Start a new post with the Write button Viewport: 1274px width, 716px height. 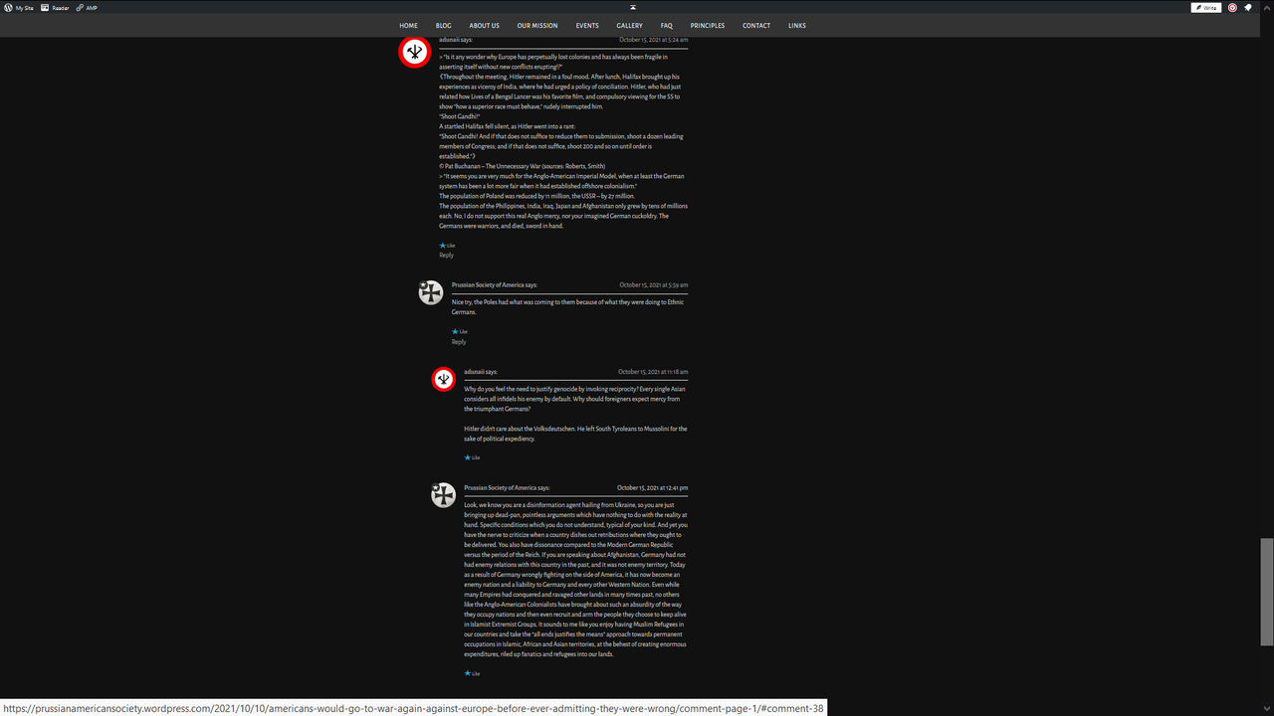(1205, 7)
